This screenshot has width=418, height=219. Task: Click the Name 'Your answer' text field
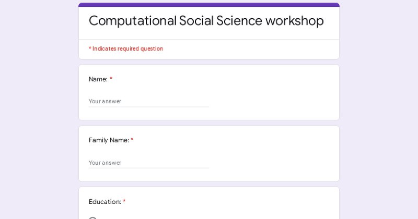pyautogui.click(x=149, y=101)
